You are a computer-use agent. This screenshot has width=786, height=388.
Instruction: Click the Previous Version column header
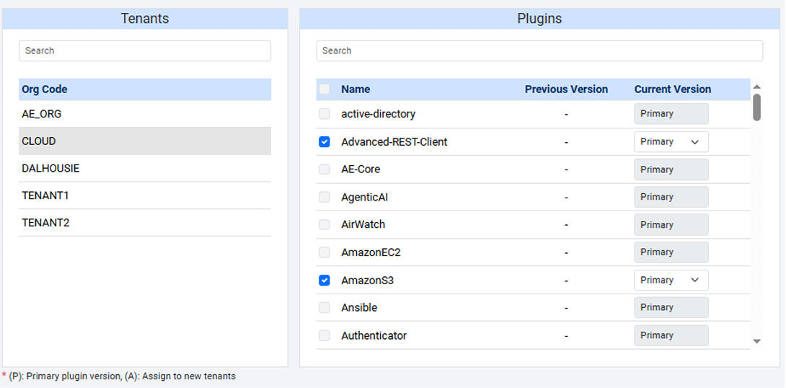[x=567, y=89]
